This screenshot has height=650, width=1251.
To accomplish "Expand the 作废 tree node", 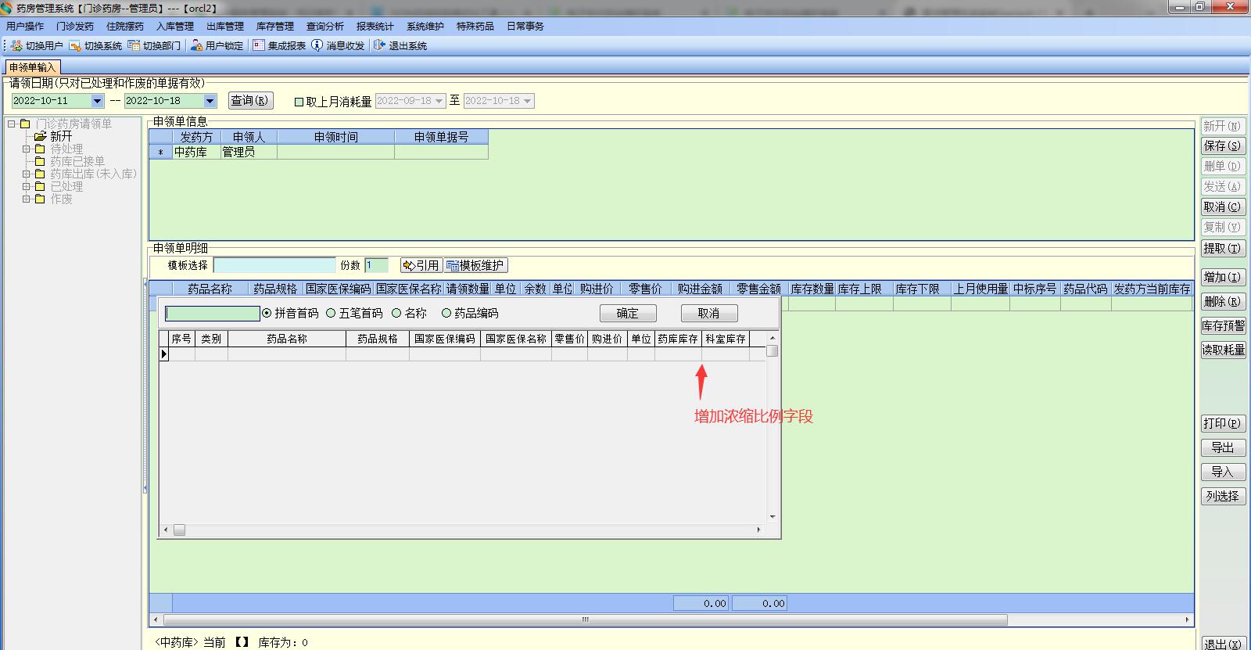I will [26, 199].
